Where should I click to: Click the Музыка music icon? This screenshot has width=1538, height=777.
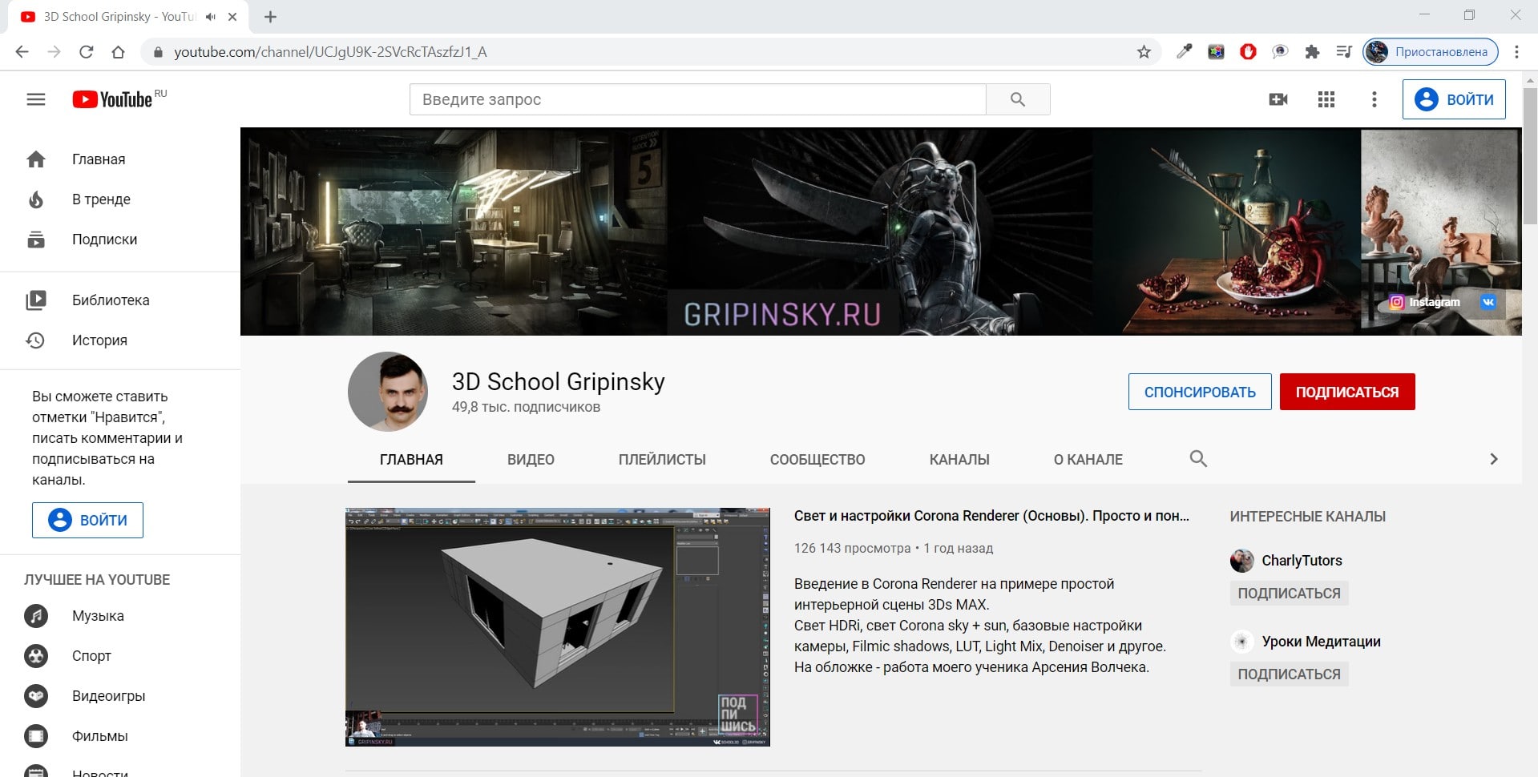pos(36,616)
